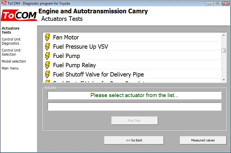The width and height of the screenshot is (231, 153).
Task: Click lightning icon next to Fuel Pump Relay
Action: (47, 65)
